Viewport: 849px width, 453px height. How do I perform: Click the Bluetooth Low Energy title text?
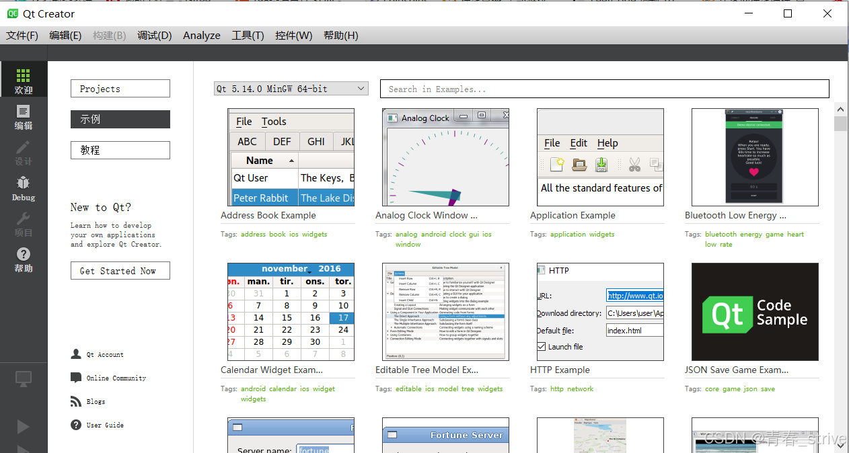coord(735,215)
